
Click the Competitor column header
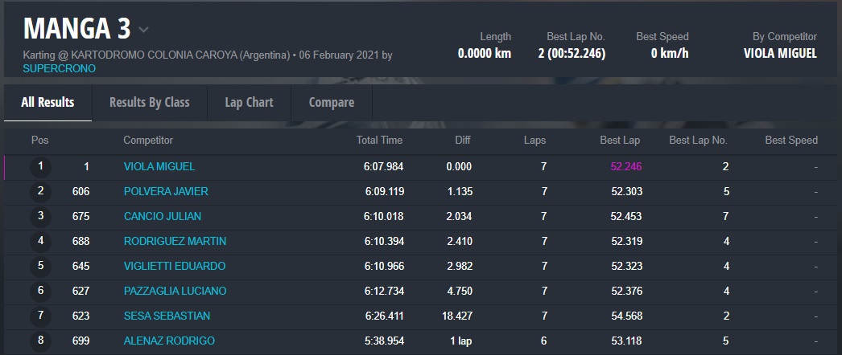148,141
